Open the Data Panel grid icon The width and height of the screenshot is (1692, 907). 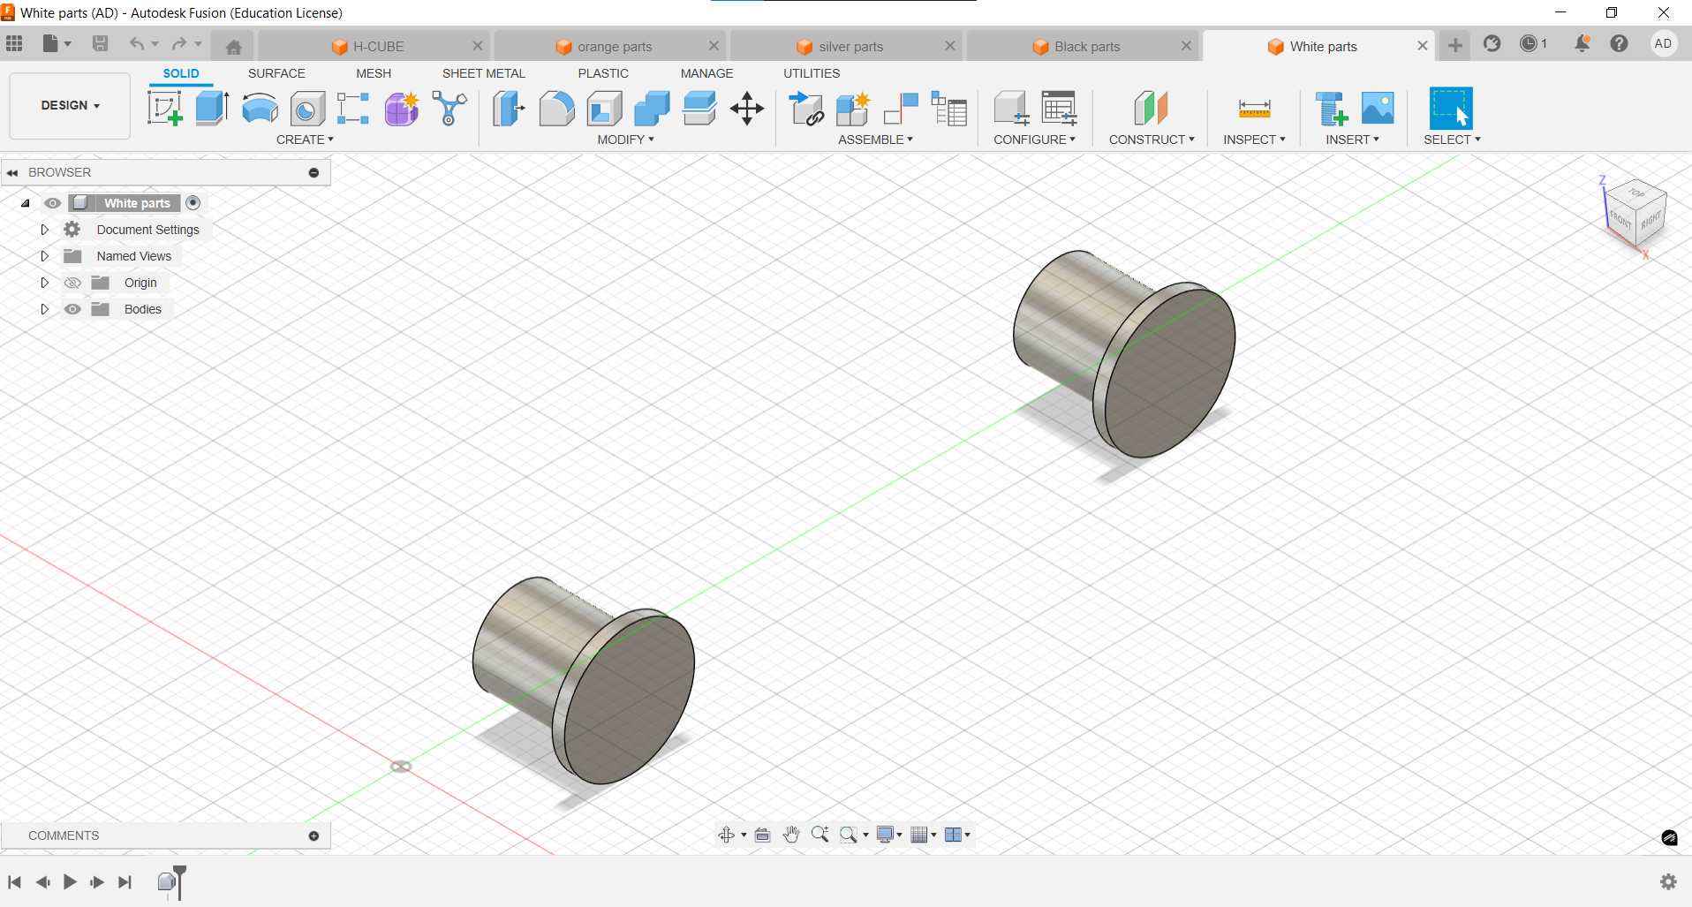14,43
